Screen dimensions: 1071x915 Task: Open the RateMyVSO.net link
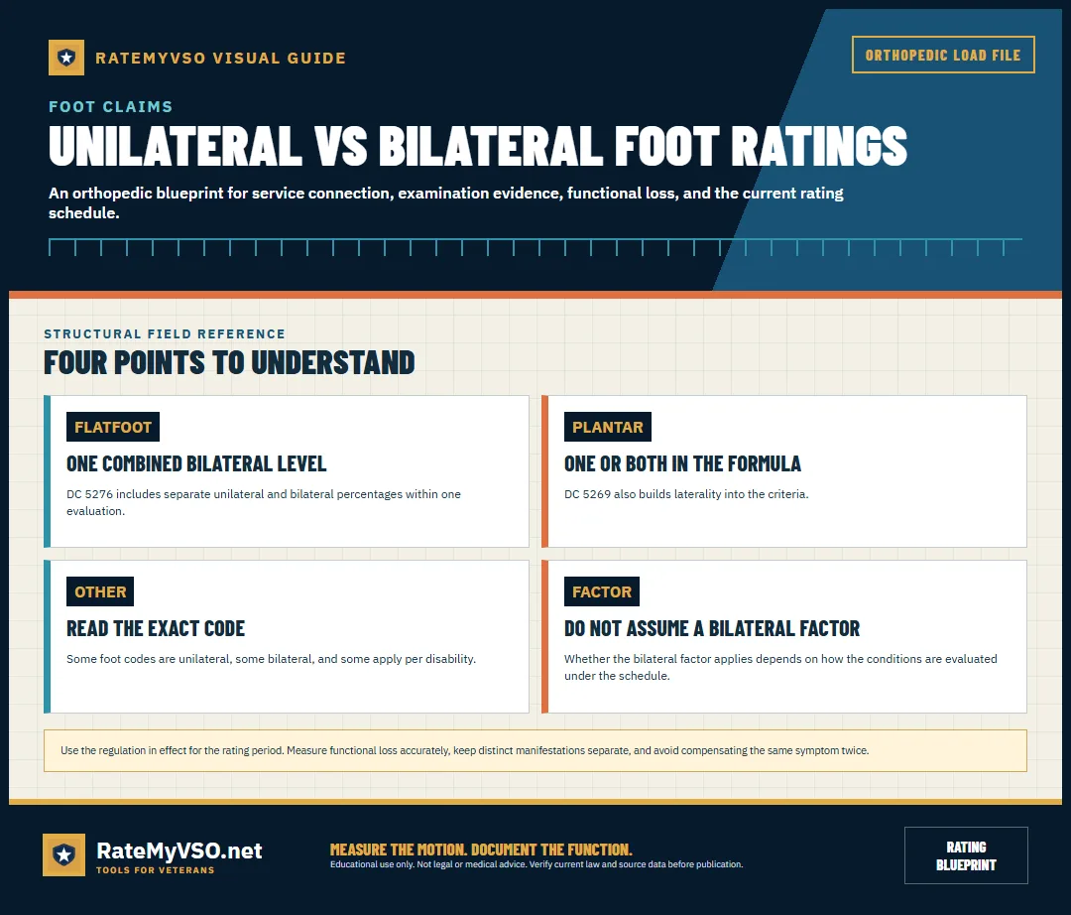[178, 850]
